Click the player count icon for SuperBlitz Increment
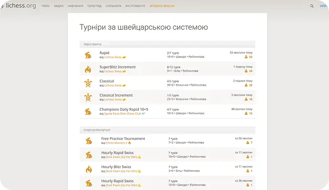This screenshot has width=329, height=190. (x=246, y=71)
